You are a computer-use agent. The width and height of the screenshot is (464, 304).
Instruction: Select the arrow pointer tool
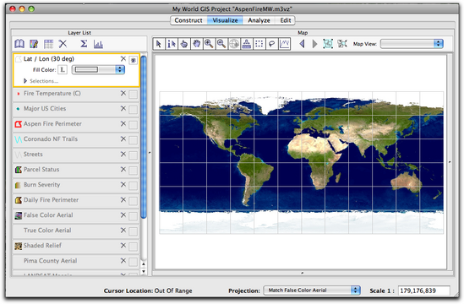tap(159, 44)
